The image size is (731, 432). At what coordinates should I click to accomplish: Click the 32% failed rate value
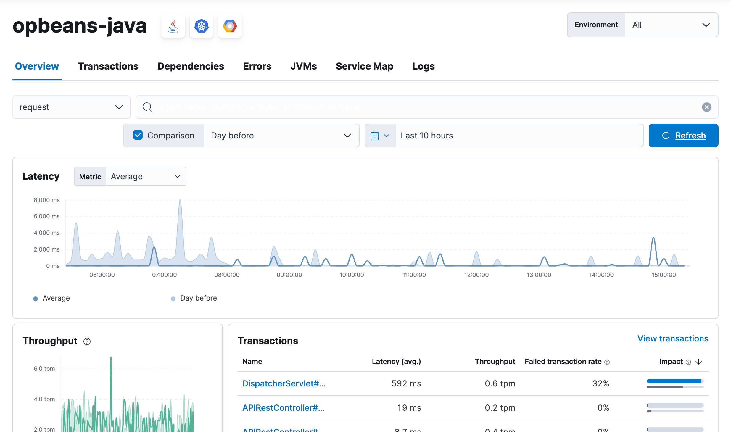pyautogui.click(x=601, y=383)
